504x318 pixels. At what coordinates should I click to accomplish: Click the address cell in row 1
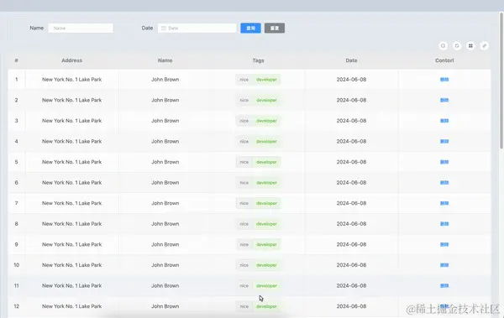click(72, 80)
